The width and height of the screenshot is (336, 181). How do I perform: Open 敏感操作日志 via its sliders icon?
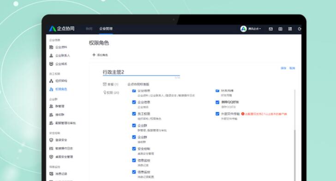coord(51,148)
